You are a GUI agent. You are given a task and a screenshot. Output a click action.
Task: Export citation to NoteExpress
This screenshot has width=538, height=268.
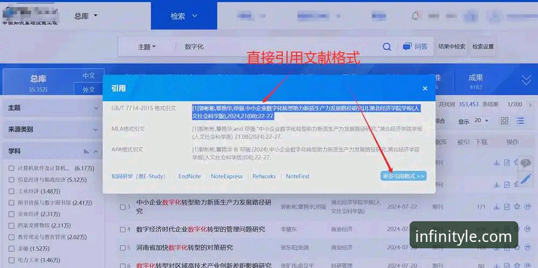click(x=226, y=176)
